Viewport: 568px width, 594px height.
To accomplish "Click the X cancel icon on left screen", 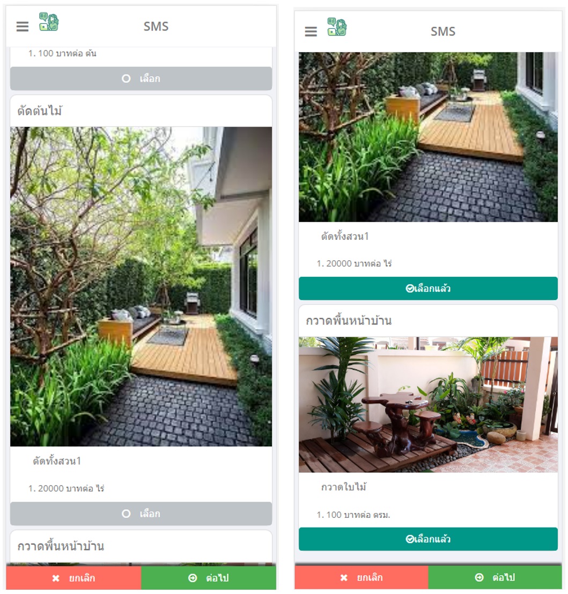I will tap(56, 578).
